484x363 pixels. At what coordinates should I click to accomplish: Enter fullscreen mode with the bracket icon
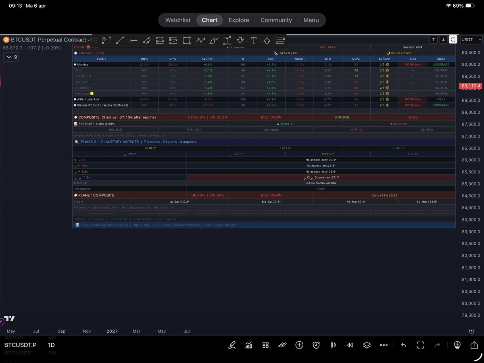pos(421,345)
